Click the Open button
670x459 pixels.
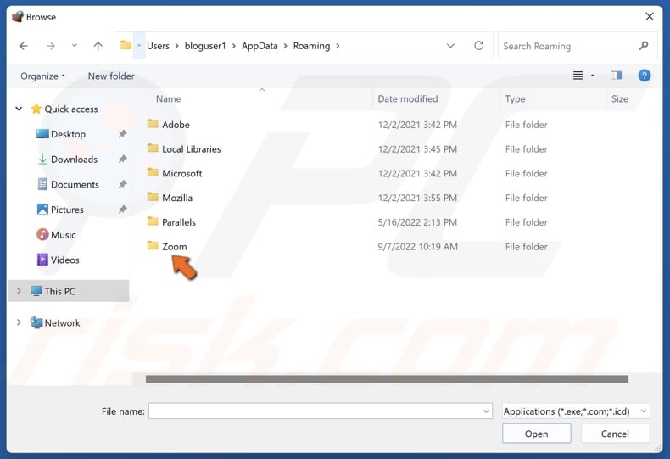(536, 434)
